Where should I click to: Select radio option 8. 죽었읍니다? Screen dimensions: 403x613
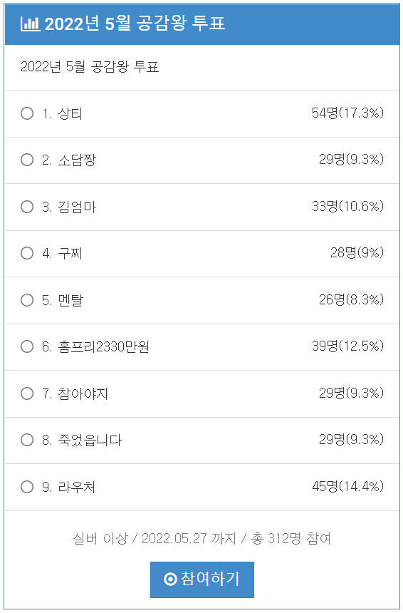[27, 441]
